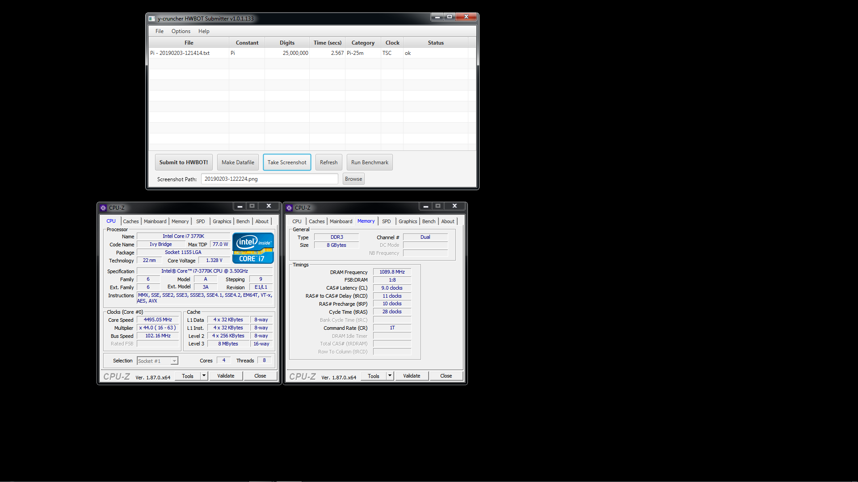This screenshot has height=482, width=858.
Task: Close the y-cruncher HWBOT Submitter window
Action: click(466, 17)
